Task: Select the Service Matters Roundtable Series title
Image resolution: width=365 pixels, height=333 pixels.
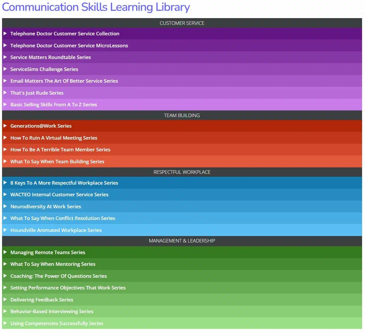Action: tap(51, 57)
